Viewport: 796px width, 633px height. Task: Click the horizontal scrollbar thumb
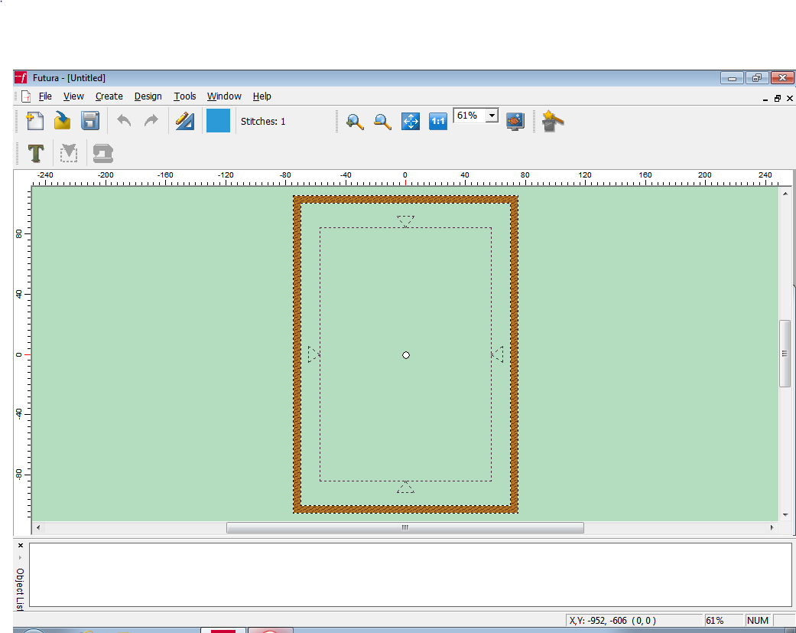(405, 528)
